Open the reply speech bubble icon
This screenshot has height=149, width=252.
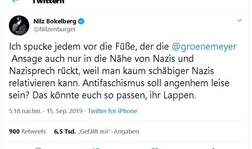click(38, 148)
